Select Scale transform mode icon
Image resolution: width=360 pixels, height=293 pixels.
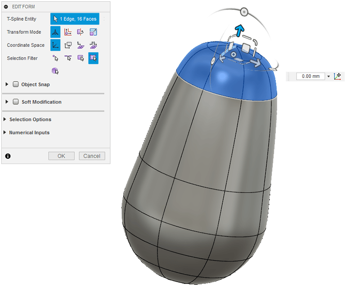tap(93, 32)
